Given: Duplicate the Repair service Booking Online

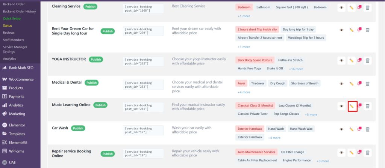Looking at the screenshot, I should [x=360, y=152].
